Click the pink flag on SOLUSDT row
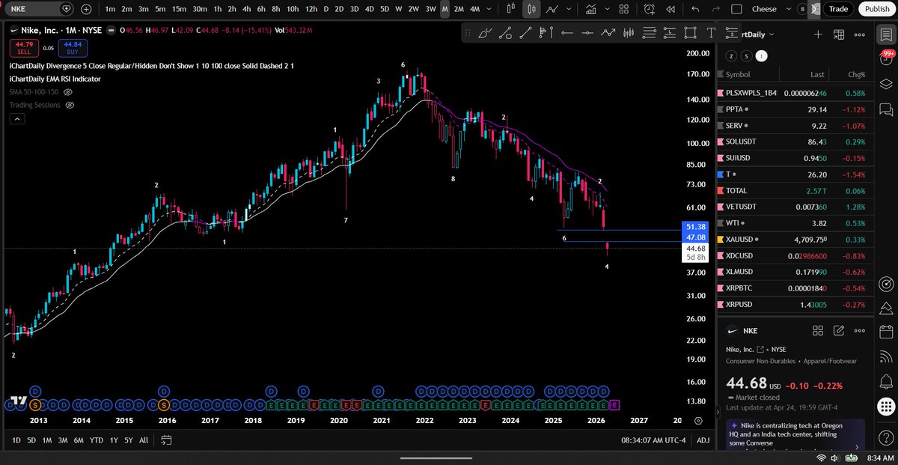 (x=721, y=142)
